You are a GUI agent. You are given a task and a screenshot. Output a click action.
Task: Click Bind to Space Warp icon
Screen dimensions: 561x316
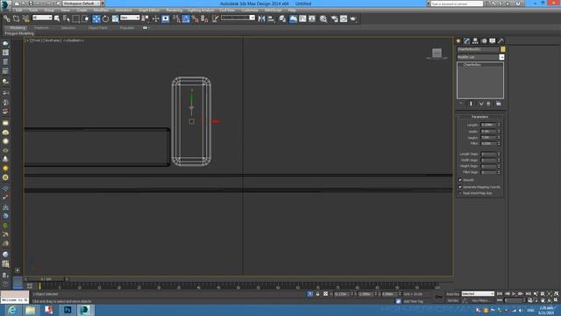pos(25,18)
